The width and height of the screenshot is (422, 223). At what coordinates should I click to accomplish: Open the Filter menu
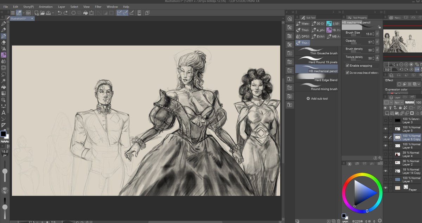(x=98, y=7)
